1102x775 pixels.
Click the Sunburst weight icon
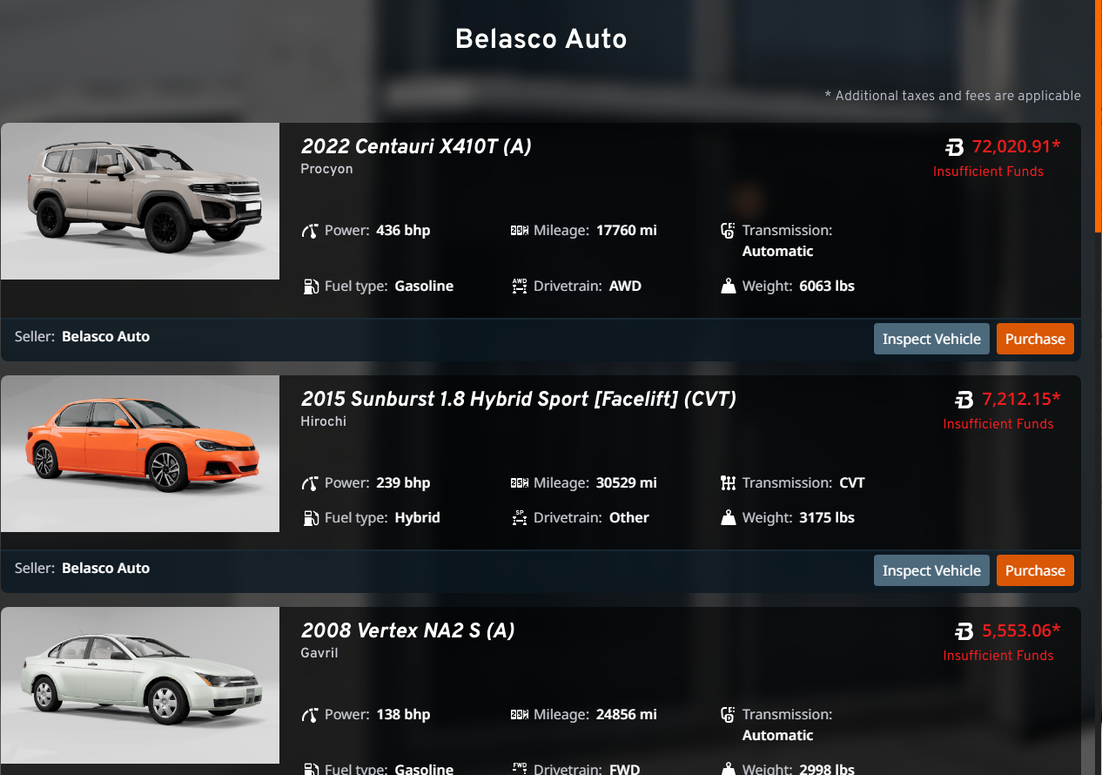729,518
